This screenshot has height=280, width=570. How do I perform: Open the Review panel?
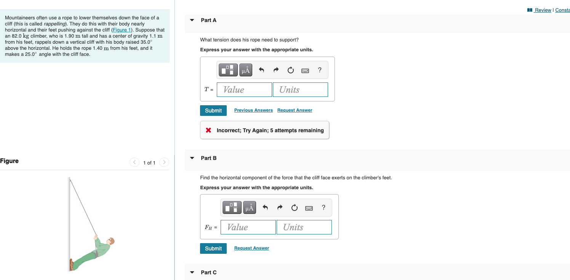pyautogui.click(x=543, y=10)
